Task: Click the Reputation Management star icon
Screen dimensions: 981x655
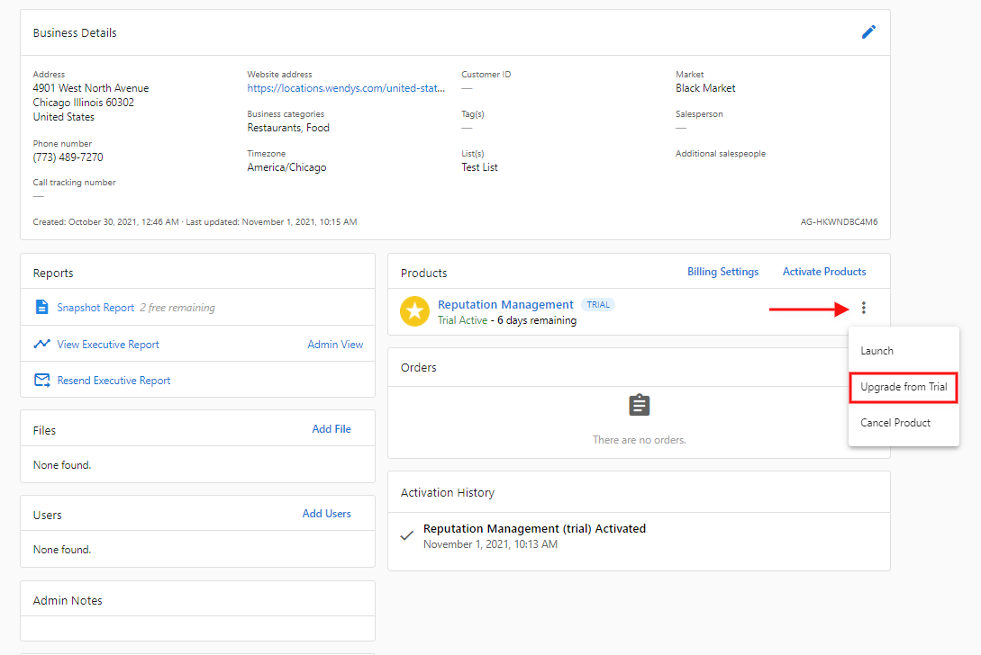Action: click(414, 311)
